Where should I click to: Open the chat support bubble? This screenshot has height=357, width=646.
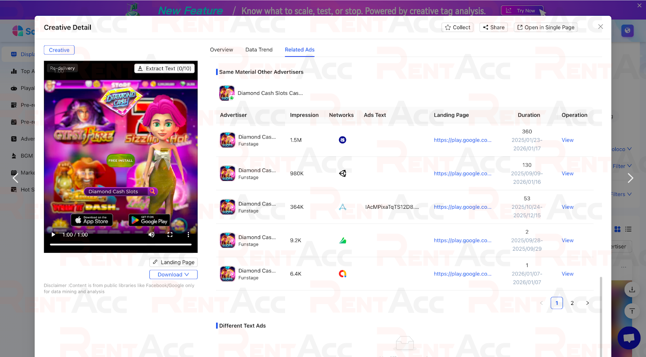[629, 338]
